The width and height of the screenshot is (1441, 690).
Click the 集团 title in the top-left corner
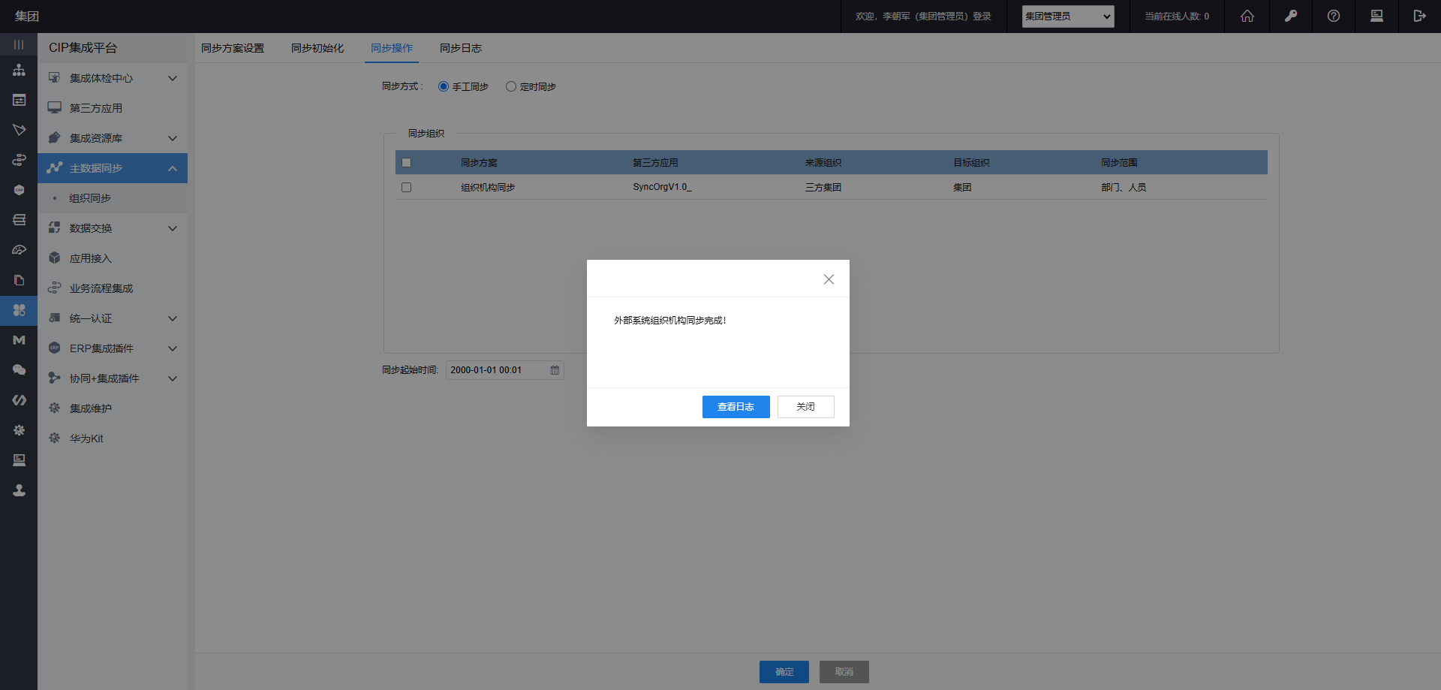26,16
